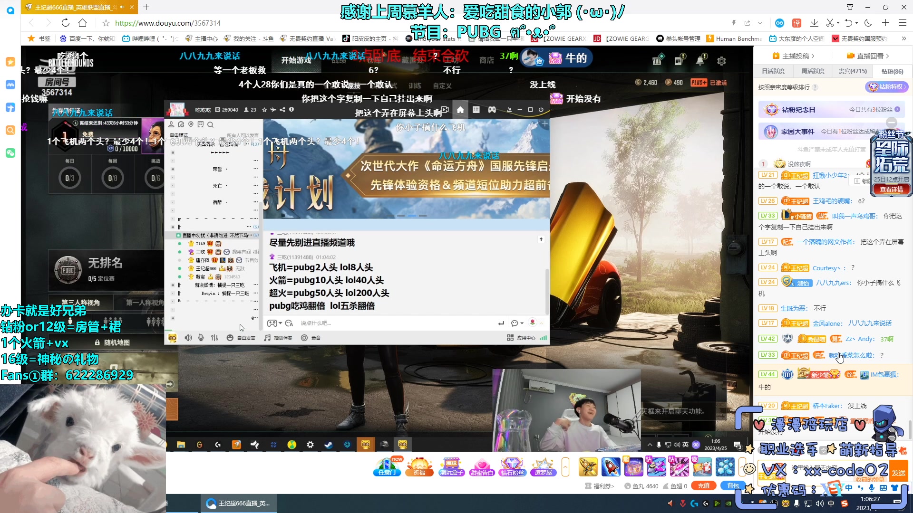The image size is (913, 513).
Task: Click the 哔哩哔哩 bookmark
Action: [x=150, y=38]
